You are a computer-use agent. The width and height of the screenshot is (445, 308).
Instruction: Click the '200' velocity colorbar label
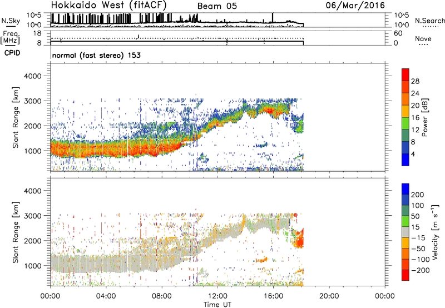tap(418, 195)
